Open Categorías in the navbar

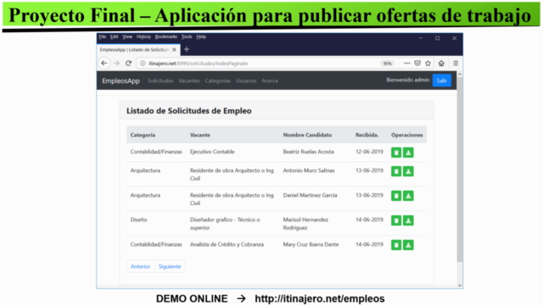tap(218, 81)
